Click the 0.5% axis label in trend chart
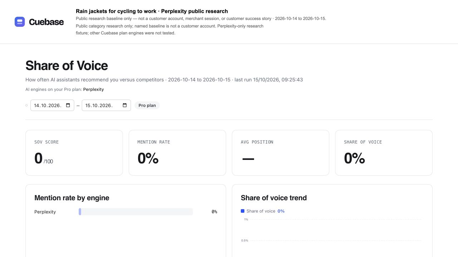This screenshot has width=458, height=257. pos(245,241)
